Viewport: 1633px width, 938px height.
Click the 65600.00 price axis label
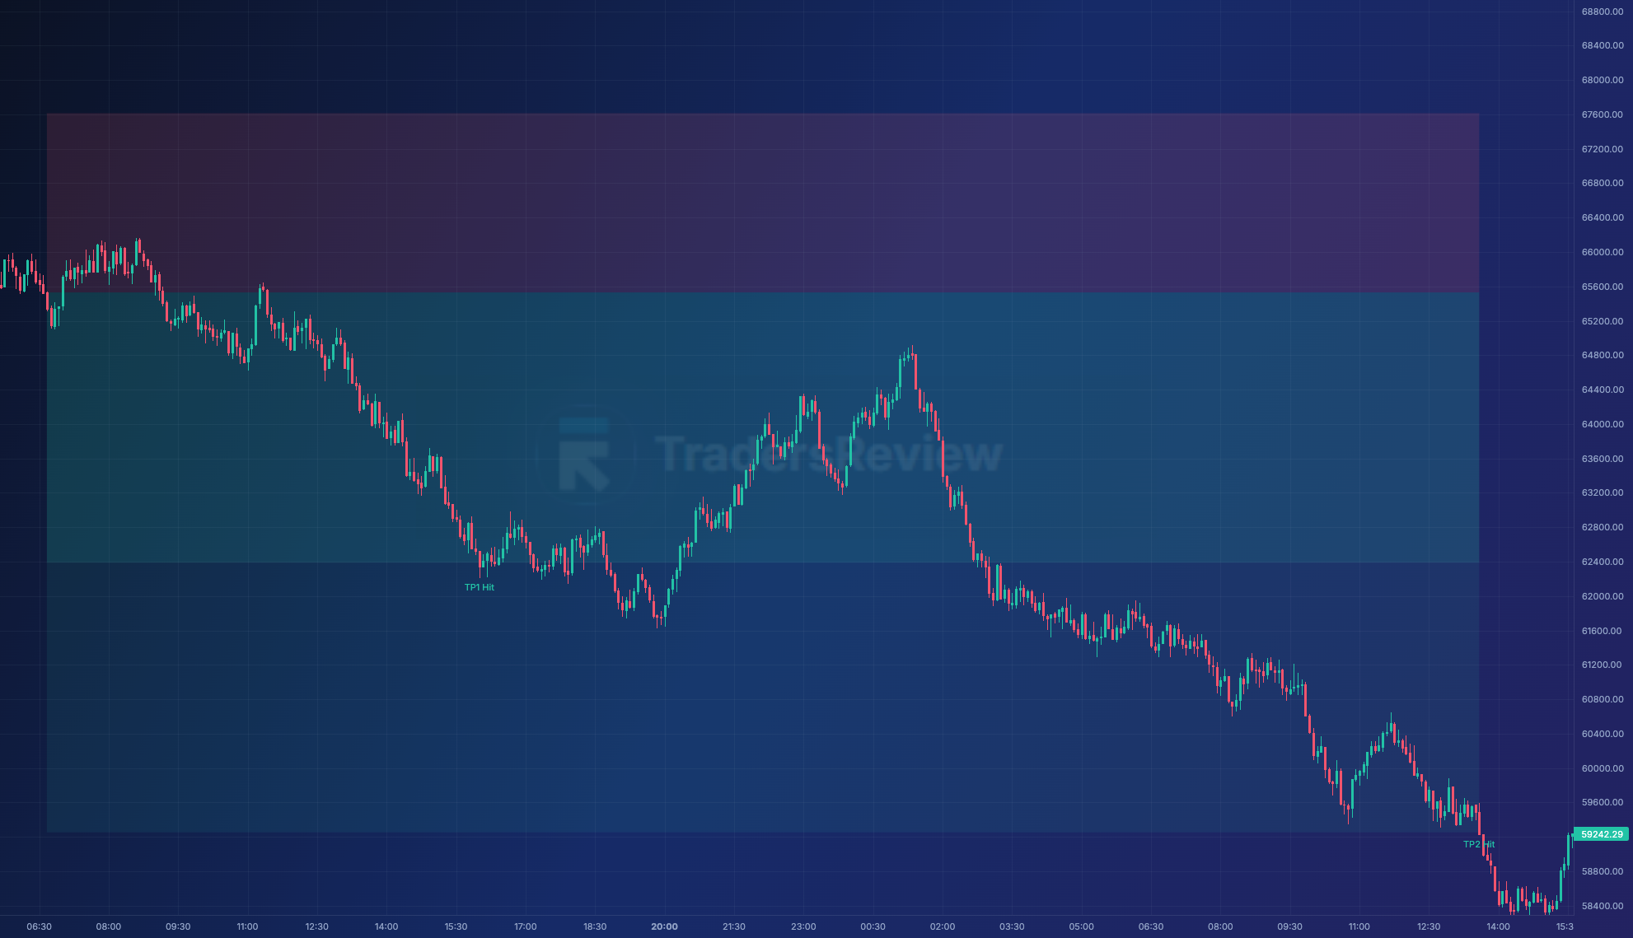pos(1603,287)
